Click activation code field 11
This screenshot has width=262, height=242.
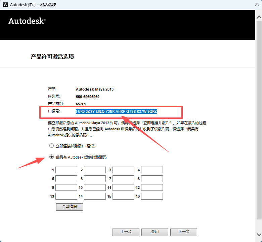pyautogui.click(x=124, y=187)
